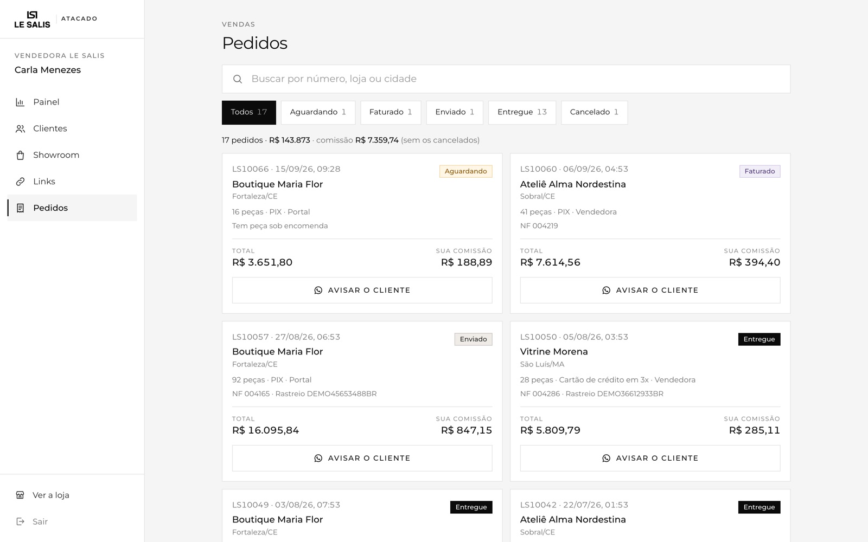Click the Ver a loja store icon

20,495
